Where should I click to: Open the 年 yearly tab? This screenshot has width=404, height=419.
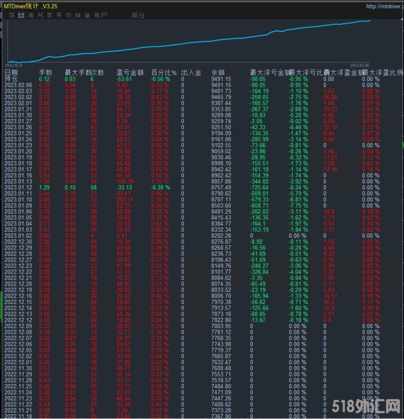[59, 16]
